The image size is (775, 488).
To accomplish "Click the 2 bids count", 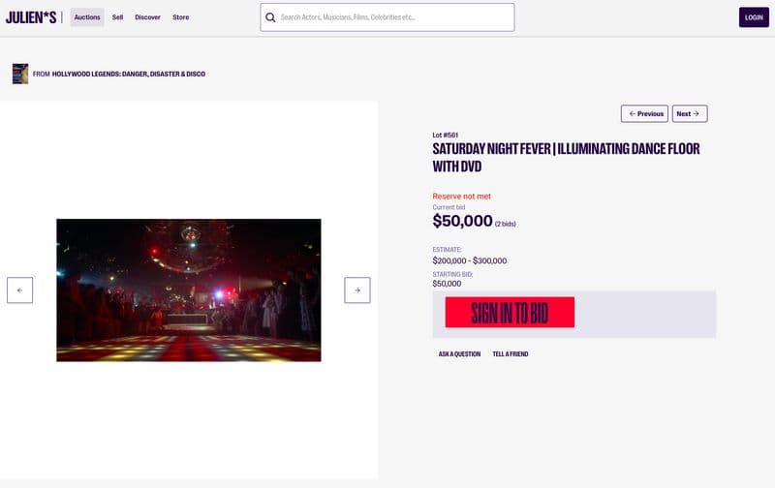I will (x=505, y=225).
